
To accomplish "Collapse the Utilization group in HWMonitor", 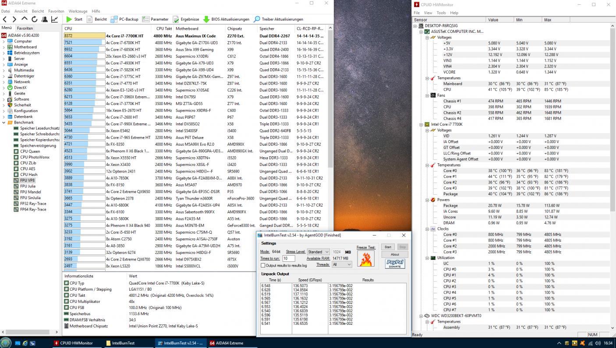I will click(428, 258).
